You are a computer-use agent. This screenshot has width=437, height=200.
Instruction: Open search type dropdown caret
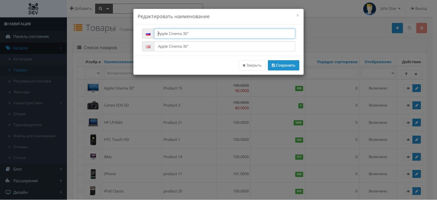(108, 9)
